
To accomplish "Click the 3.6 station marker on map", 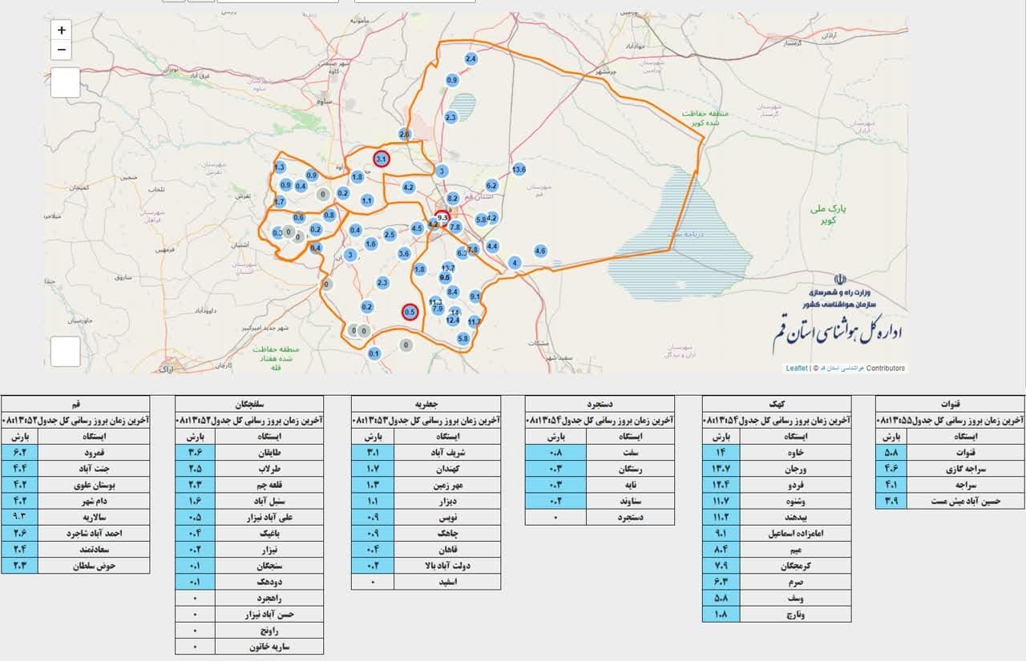I will point(404,253).
